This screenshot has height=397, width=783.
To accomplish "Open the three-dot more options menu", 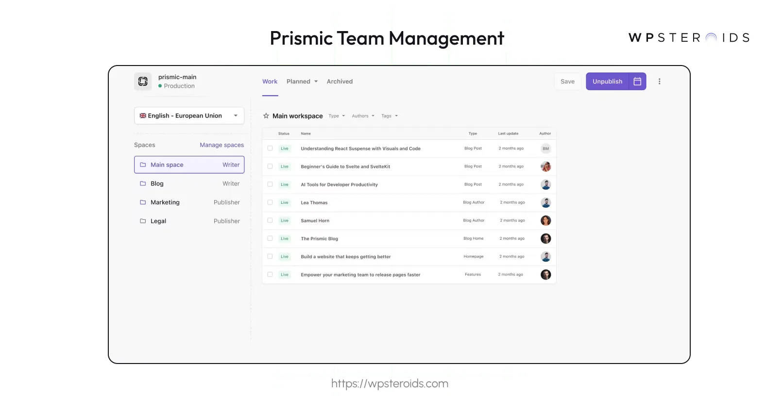I will coord(659,82).
